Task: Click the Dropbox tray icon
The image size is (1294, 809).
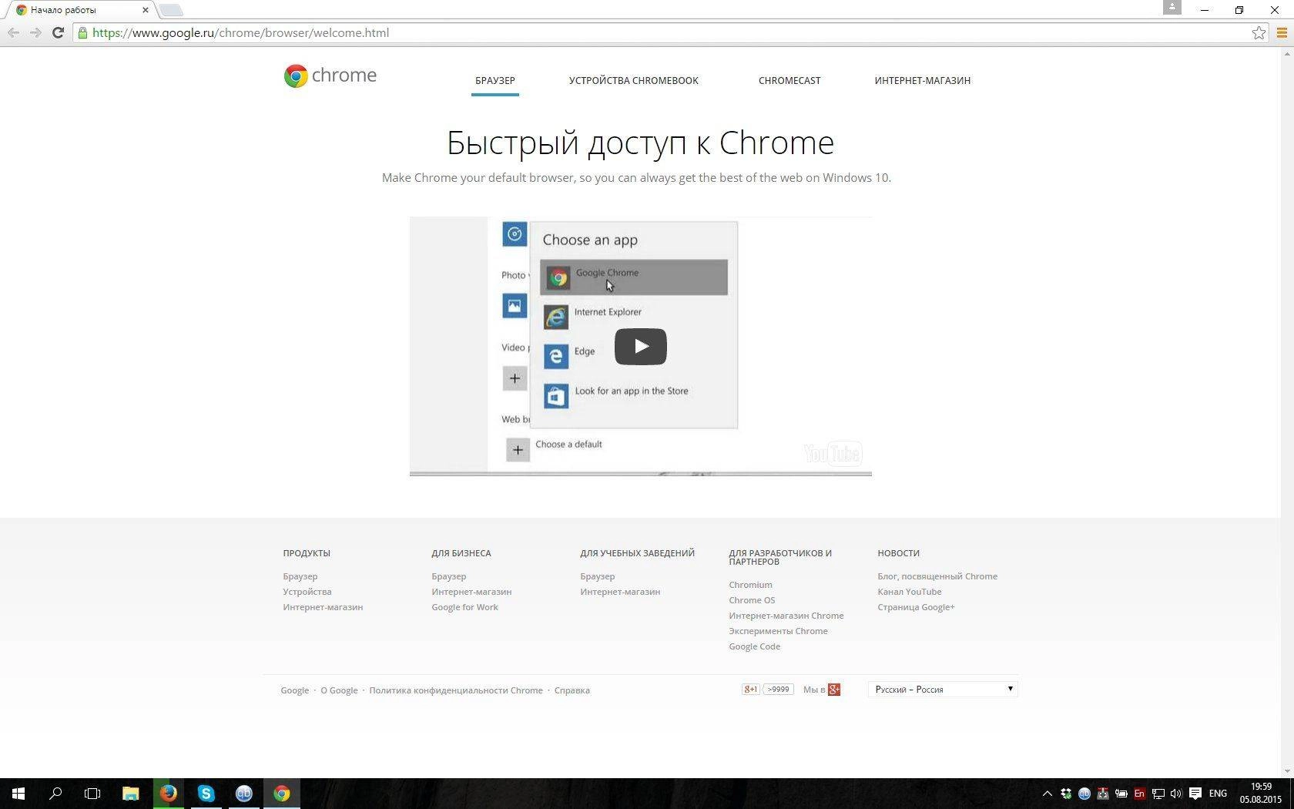Action: pyautogui.click(x=1066, y=794)
